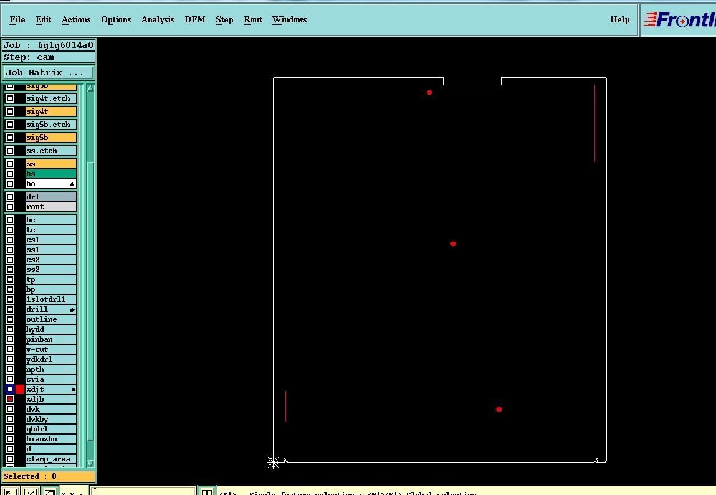Select the te layer name
Viewport: 716px width, 495px height.
click(50, 230)
